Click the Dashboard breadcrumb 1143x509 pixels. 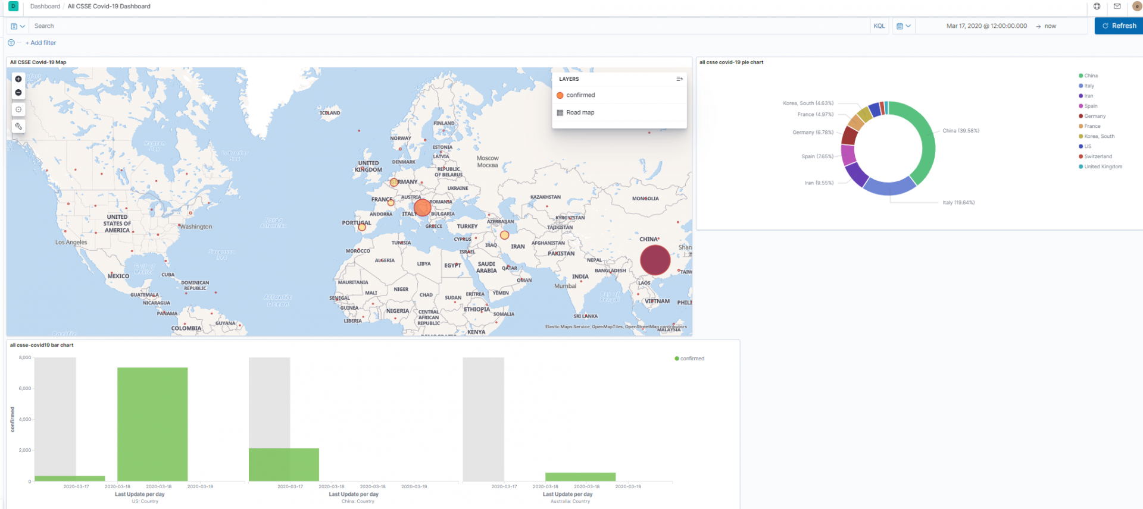45,7
